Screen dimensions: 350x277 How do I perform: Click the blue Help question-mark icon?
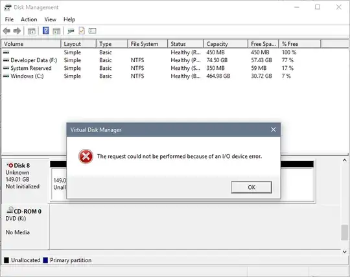click(45, 31)
